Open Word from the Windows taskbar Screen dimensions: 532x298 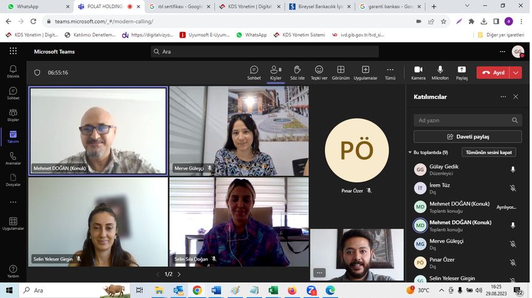click(216, 290)
